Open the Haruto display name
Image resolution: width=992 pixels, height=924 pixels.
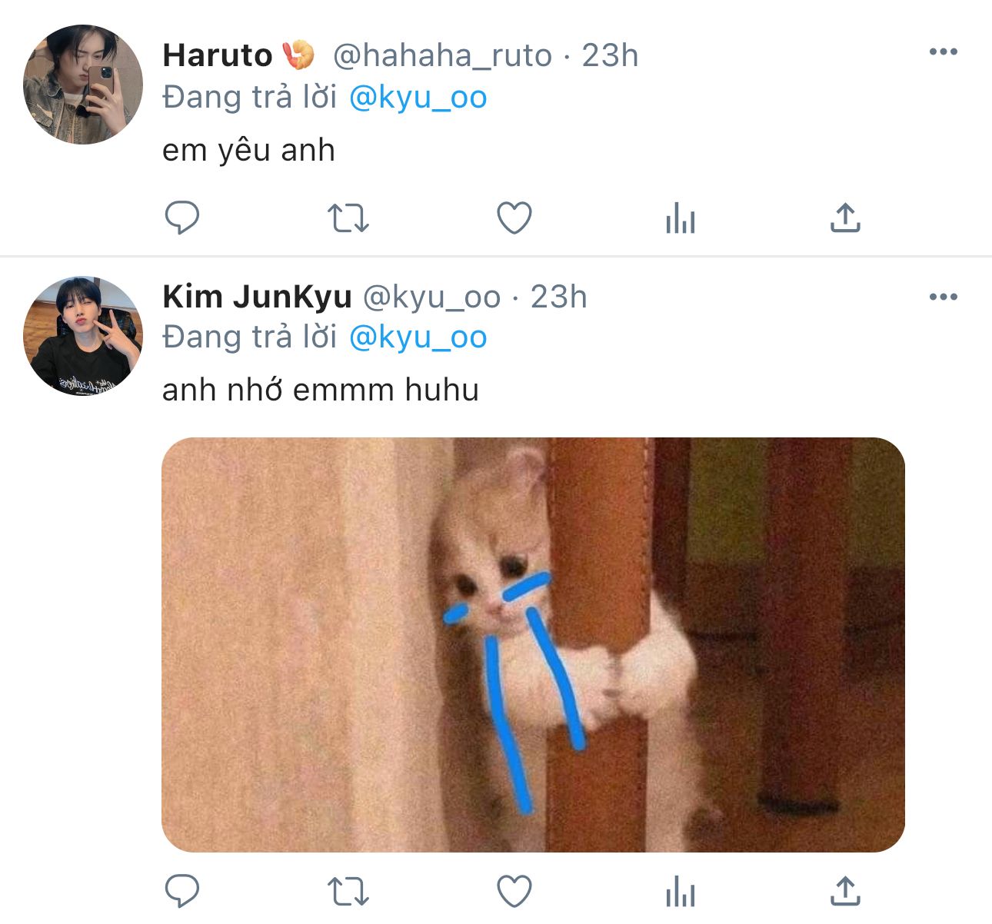click(x=218, y=55)
